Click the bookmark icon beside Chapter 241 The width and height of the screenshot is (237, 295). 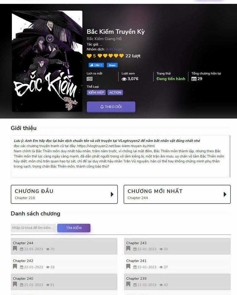128,267
